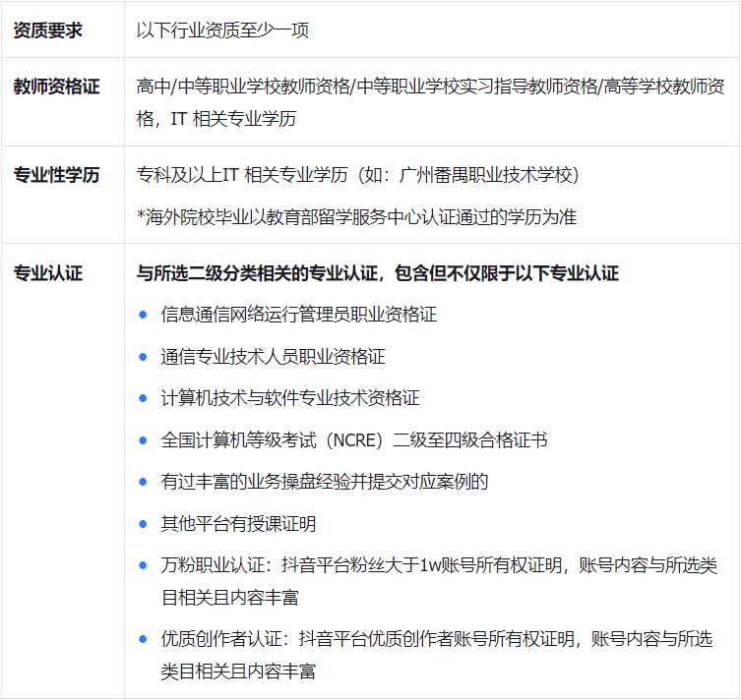This screenshot has width=741, height=700.
Task: Click bullet item 有过丰富的业务操盘经验并提交对应案例的
Action: click(325, 482)
